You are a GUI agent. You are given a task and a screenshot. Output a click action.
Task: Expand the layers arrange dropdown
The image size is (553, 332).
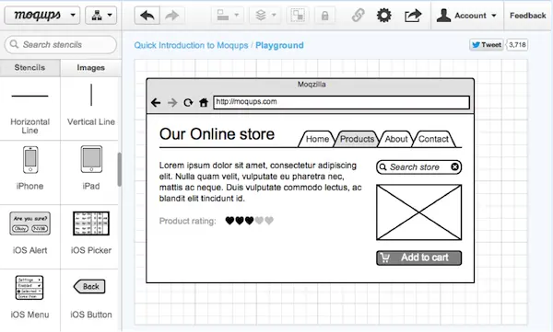click(x=265, y=16)
